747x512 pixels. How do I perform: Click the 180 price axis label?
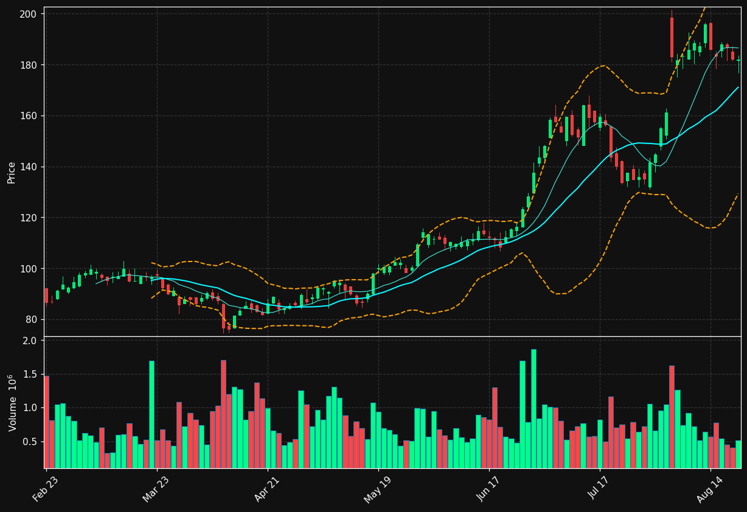pyautogui.click(x=29, y=65)
